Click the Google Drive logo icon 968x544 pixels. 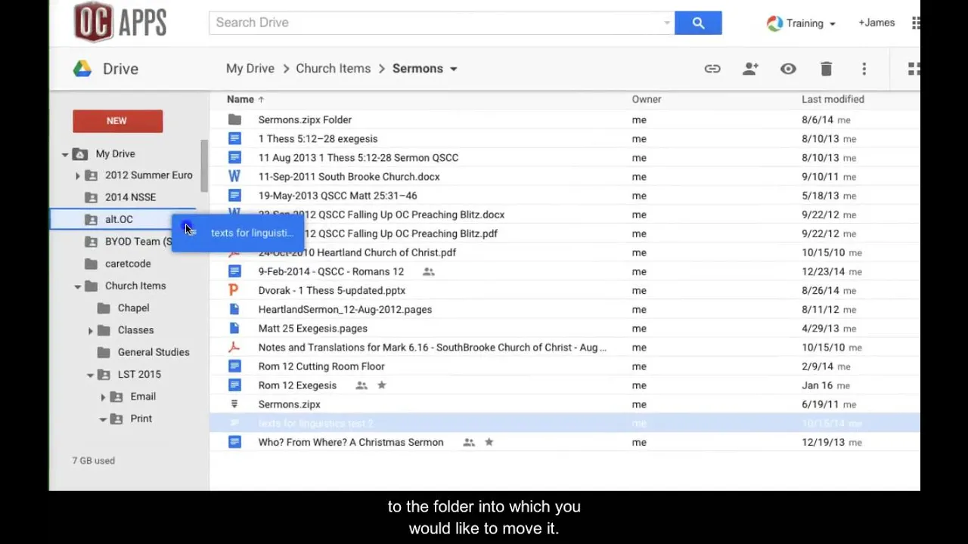click(82, 69)
